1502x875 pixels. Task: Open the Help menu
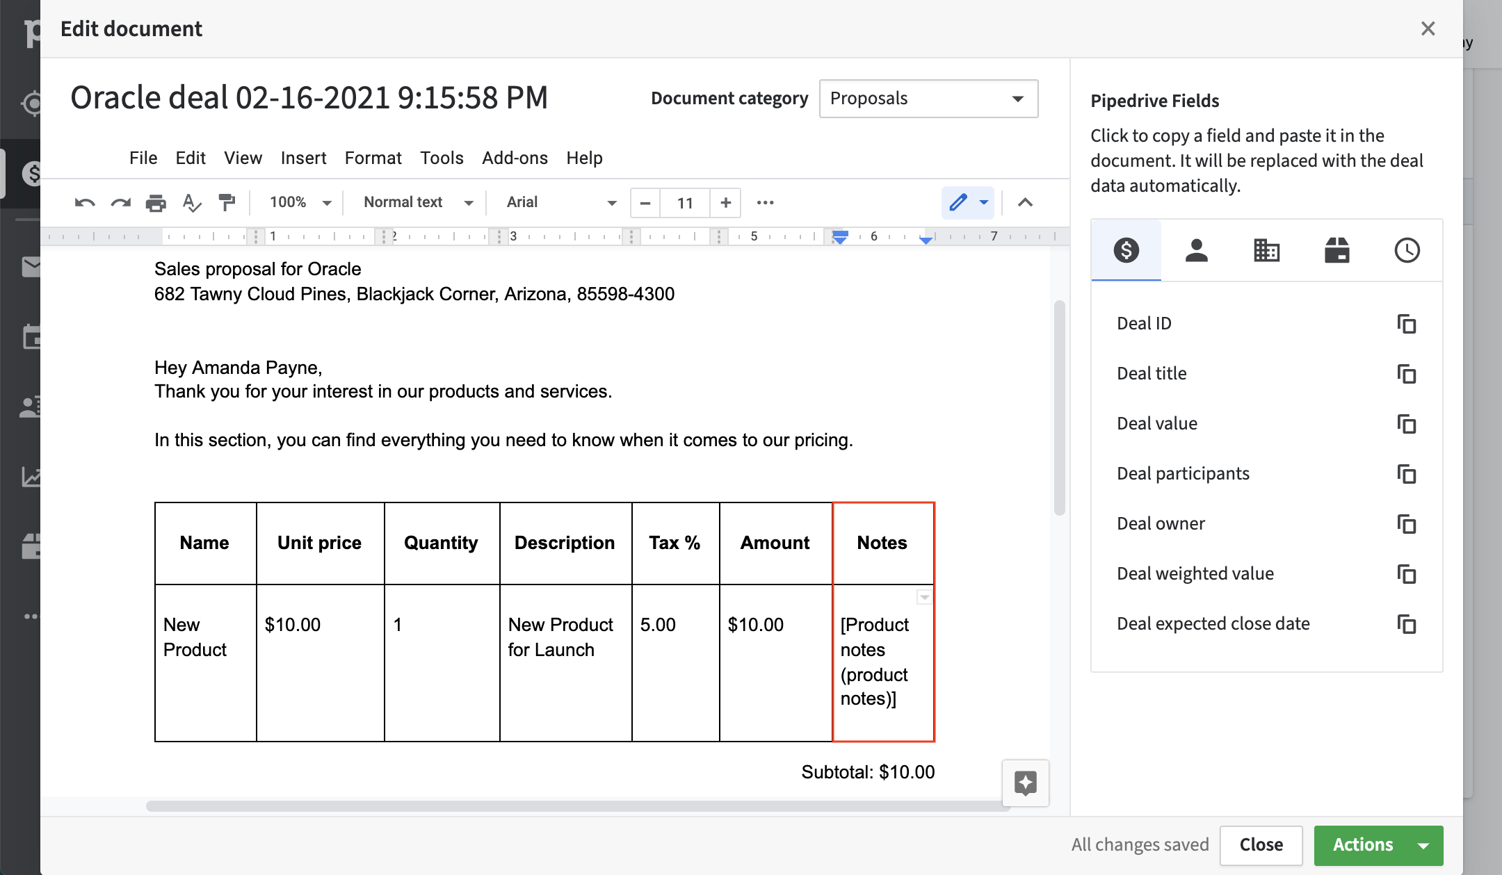(x=584, y=158)
